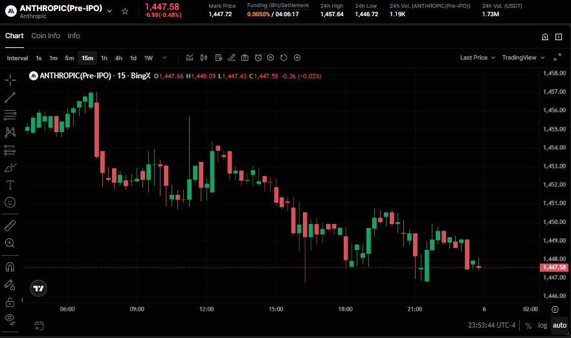The height and width of the screenshot is (338, 571).
Task: Open the indicators chart icon
Action: 189,58
